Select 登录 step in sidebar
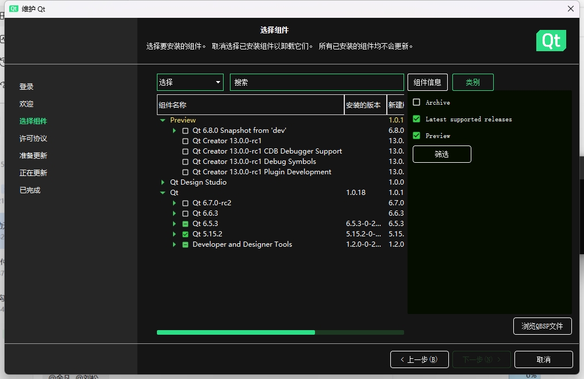584x379 pixels. pyautogui.click(x=26, y=86)
